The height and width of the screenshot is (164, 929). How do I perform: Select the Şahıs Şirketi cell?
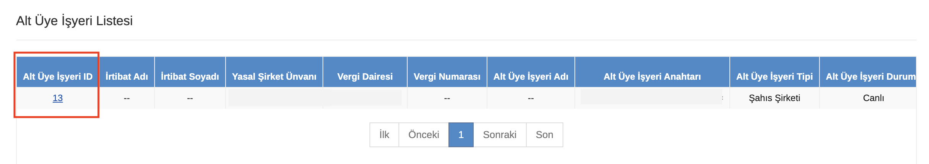click(x=774, y=98)
